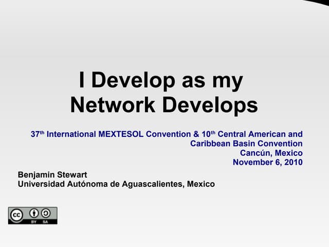This screenshot has width=329, height=247.
Task: Select the author name "Benjamin Stewart"
Action: pos(52,175)
